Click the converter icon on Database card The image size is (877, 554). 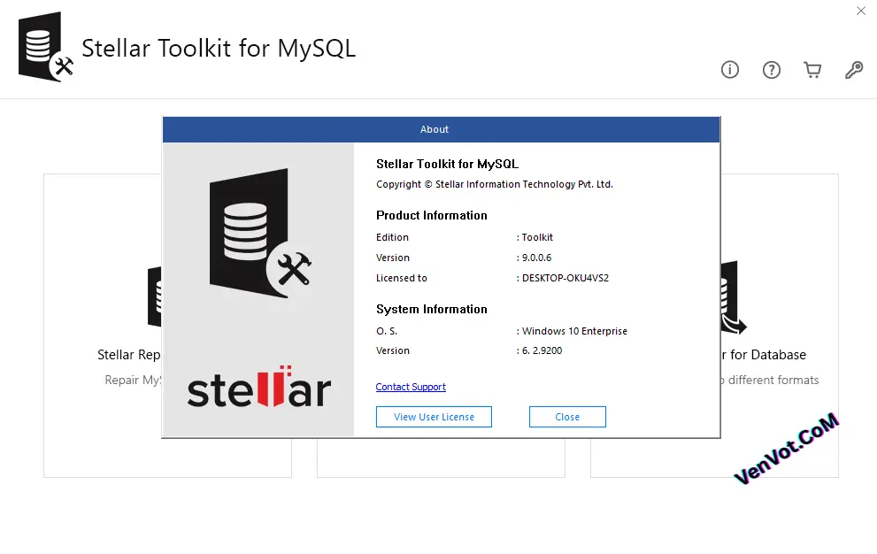coord(735,297)
